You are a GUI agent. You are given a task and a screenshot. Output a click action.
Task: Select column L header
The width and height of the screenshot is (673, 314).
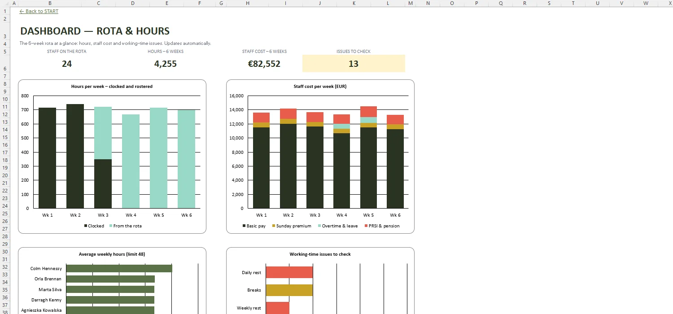(x=388, y=3)
